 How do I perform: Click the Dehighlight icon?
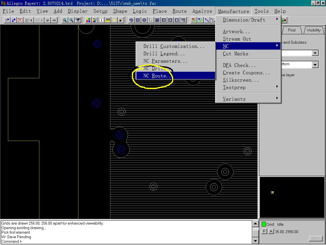pos(121,20)
